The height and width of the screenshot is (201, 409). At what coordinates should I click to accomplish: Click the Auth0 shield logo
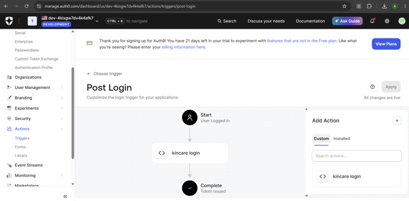pyautogui.click(x=9, y=21)
